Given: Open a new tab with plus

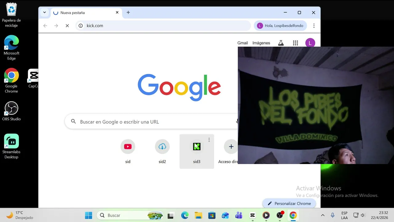Looking at the screenshot, I should pos(128,13).
